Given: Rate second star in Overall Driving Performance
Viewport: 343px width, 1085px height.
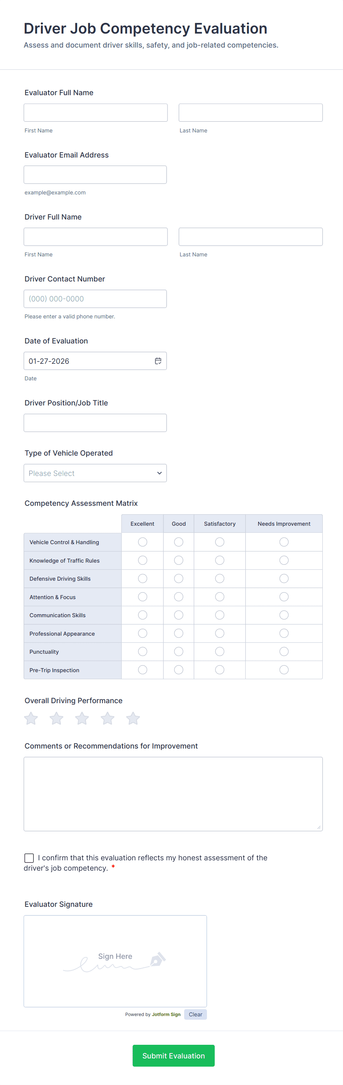Looking at the screenshot, I should (56, 719).
